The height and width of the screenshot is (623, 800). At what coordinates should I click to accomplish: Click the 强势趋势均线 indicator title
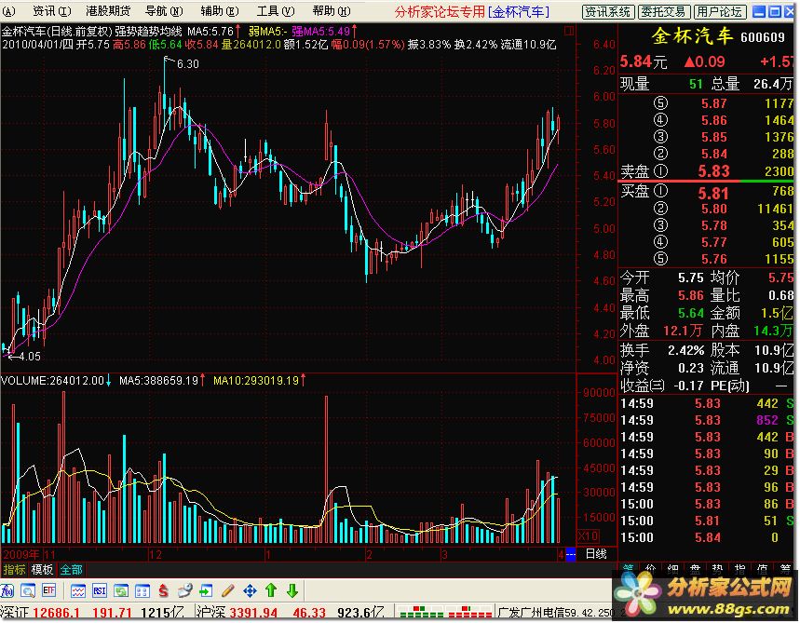point(148,32)
